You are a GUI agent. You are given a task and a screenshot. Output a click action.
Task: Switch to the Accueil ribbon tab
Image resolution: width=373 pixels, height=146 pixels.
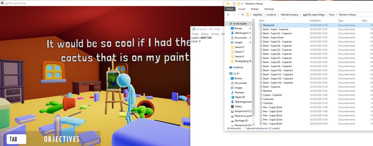[x=242, y=9]
